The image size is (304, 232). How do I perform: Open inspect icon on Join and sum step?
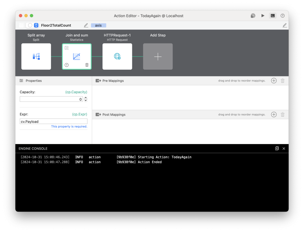(67, 48)
